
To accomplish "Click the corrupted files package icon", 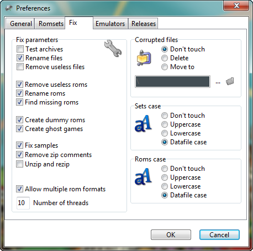I will (x=144, y=58).
